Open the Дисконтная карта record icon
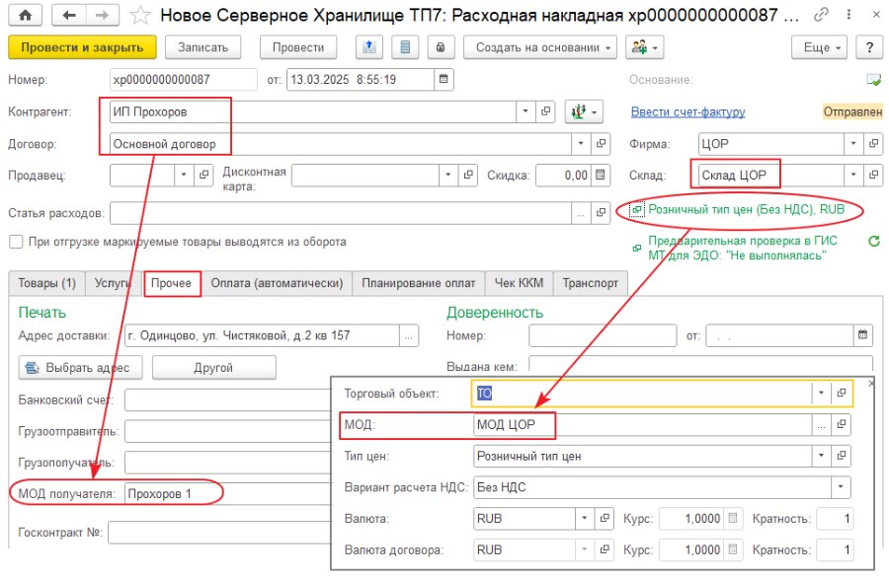This screenshot has width=889, height=579. 468,175
